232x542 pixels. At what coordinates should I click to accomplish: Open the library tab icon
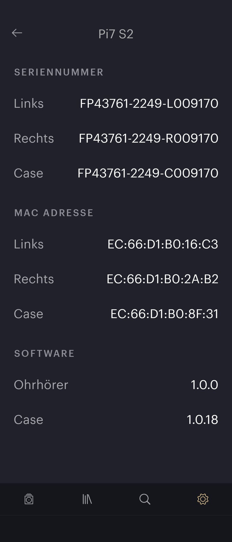click(87, 499)
